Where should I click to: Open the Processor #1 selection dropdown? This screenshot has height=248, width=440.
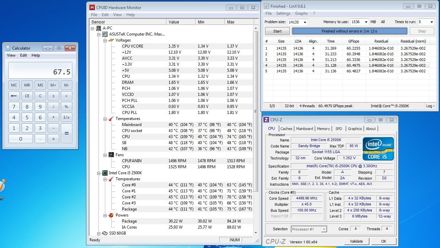324,229
